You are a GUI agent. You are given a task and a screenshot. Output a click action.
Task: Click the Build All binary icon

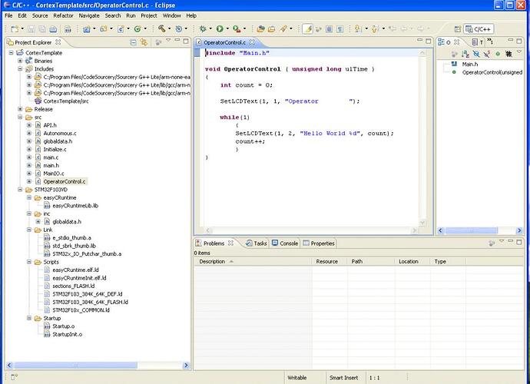tap(68, 29)
